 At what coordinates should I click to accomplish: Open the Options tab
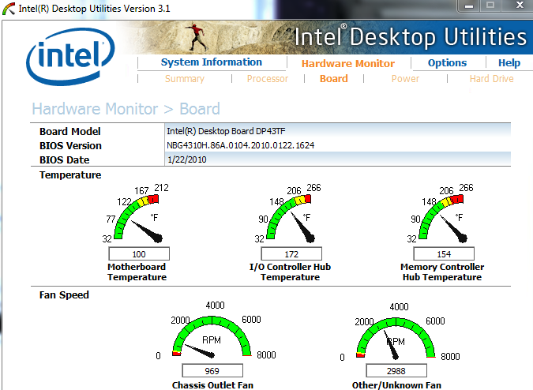(447, 63)
